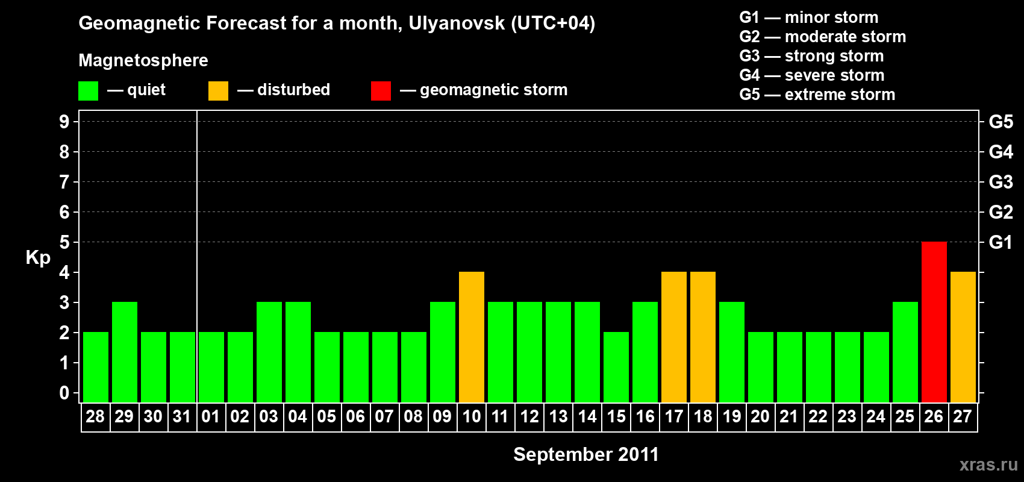The image size is (1024, 482).
Task: Click the xras.ru site label
Action: coord(988,465)
